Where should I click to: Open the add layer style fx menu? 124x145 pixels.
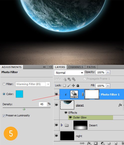[89, 143]
